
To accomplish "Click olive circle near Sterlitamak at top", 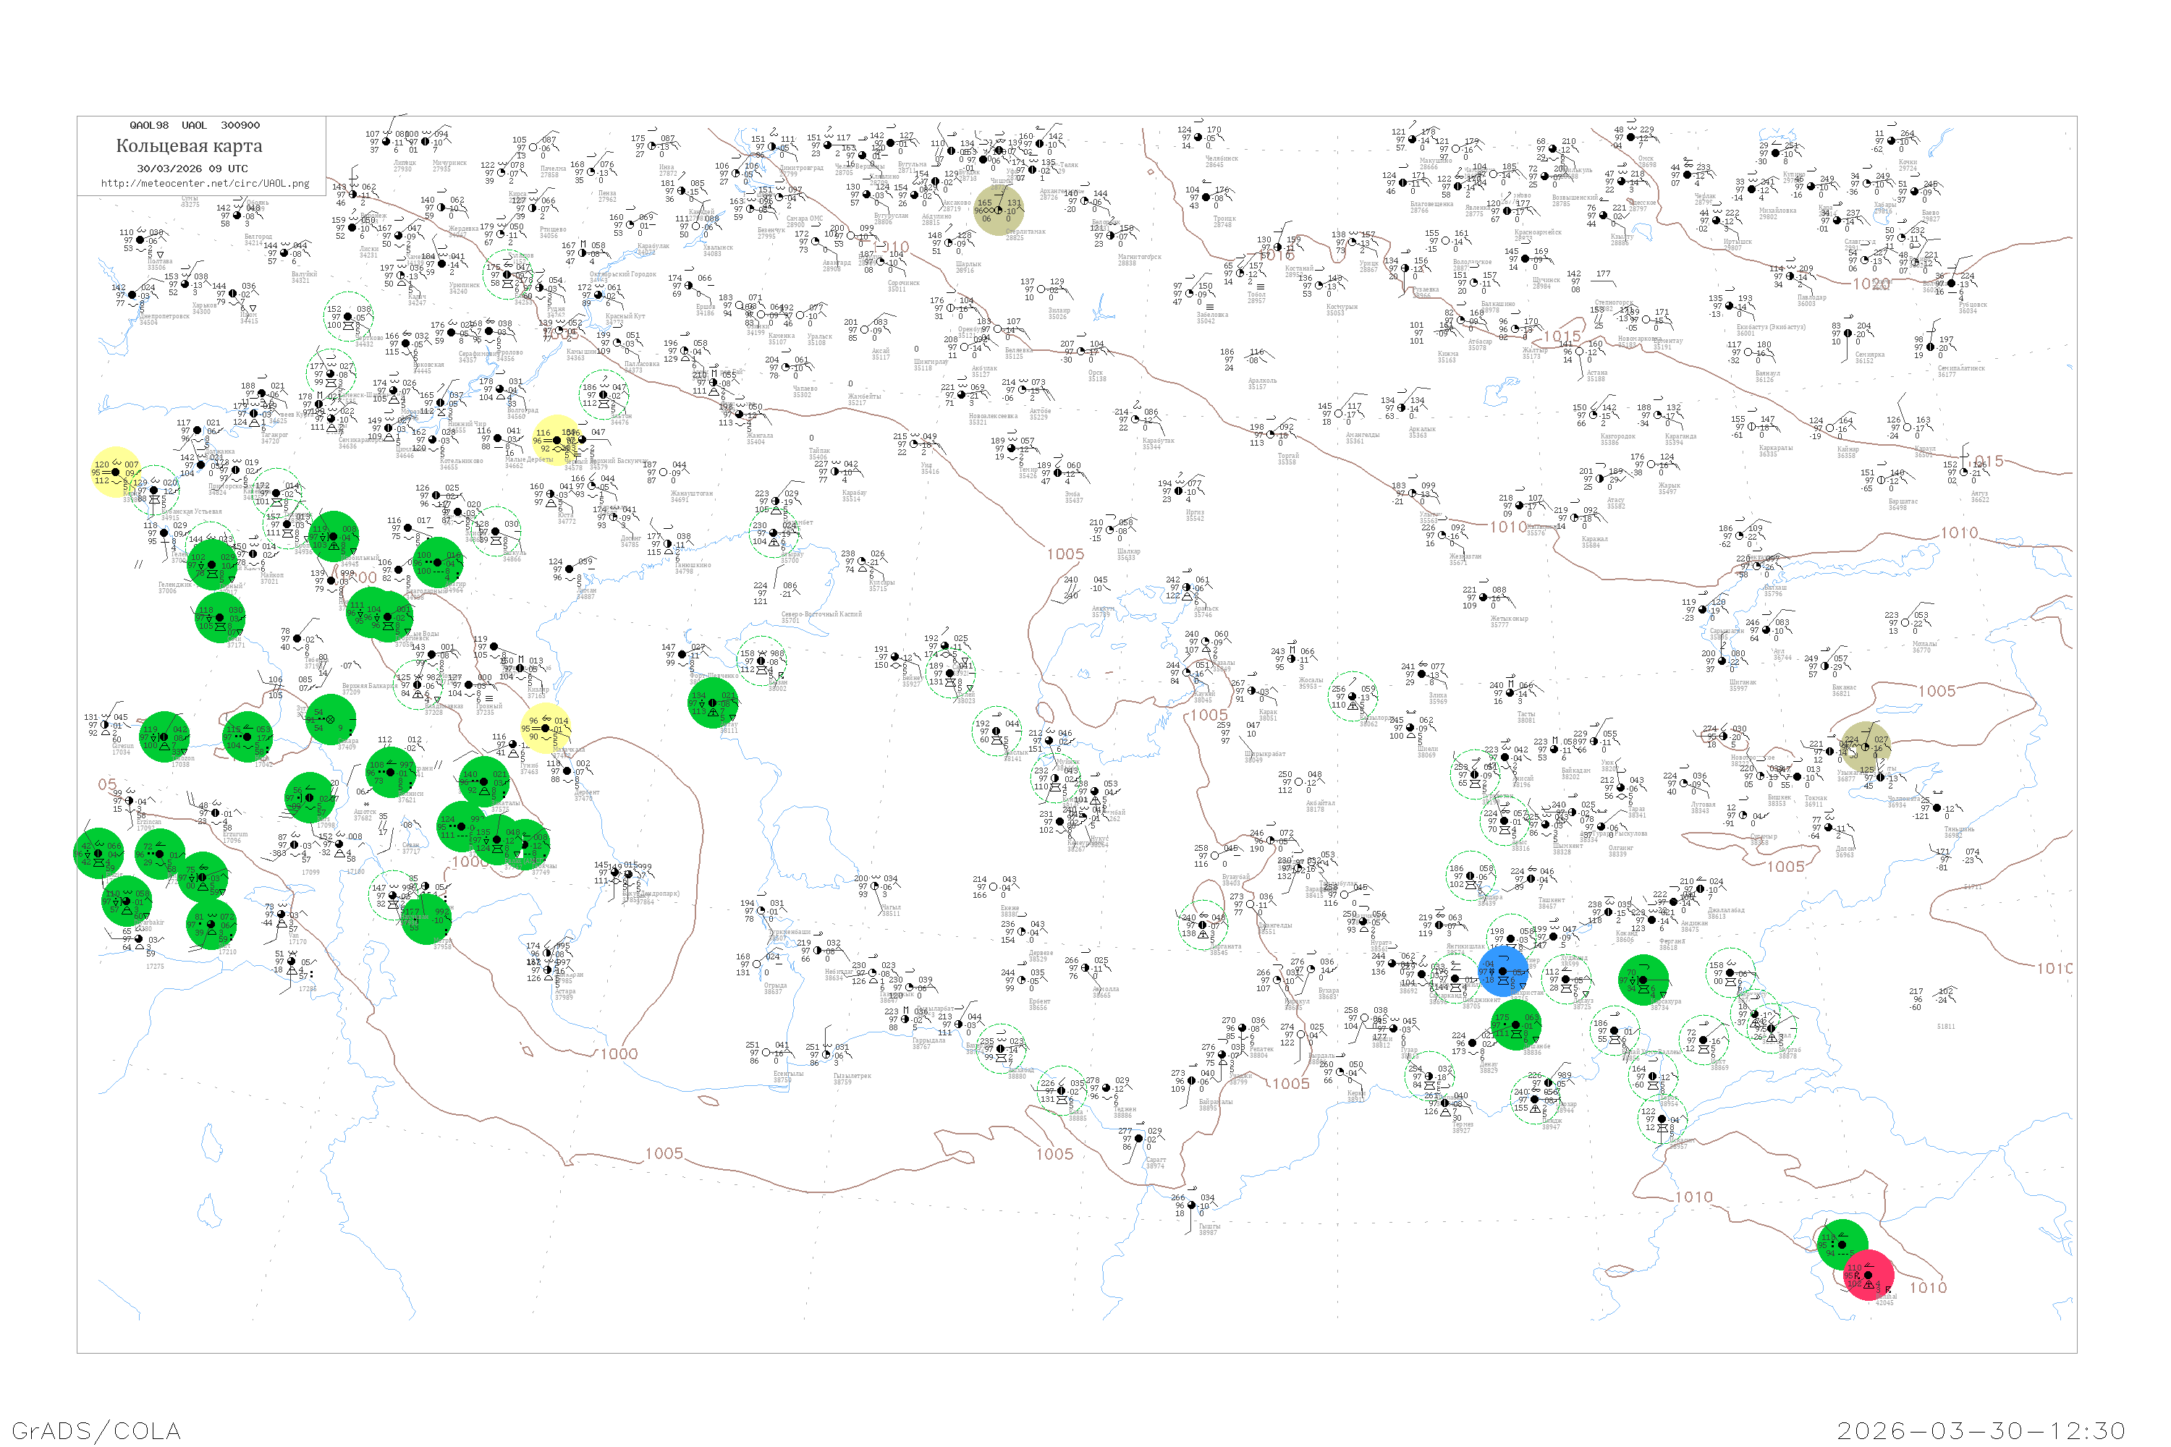I will click(998, 211).
